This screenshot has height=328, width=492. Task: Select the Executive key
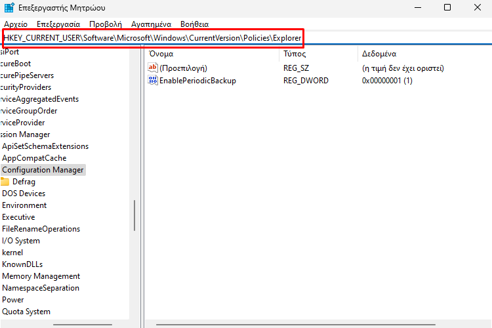(18, 217)
